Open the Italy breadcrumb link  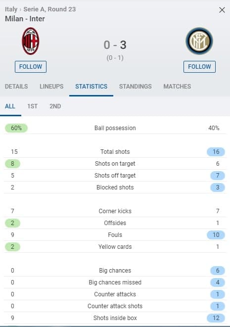tap(11, 9)
